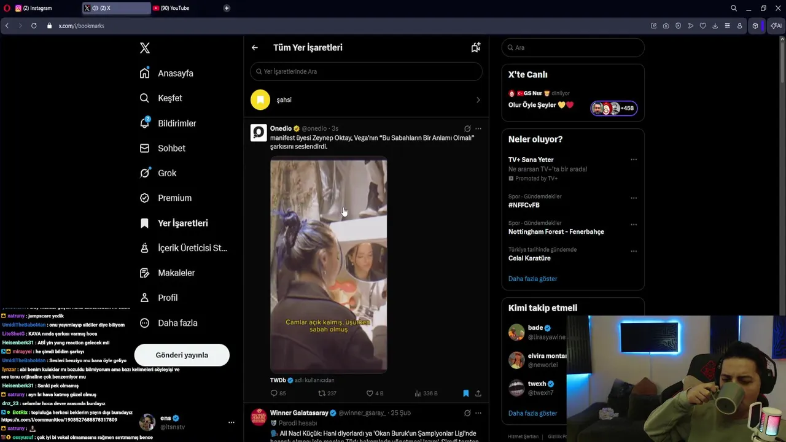Play the Onedio post video
Image resolution: width=786 pixels, height=442 pixels.
[329, 266]
